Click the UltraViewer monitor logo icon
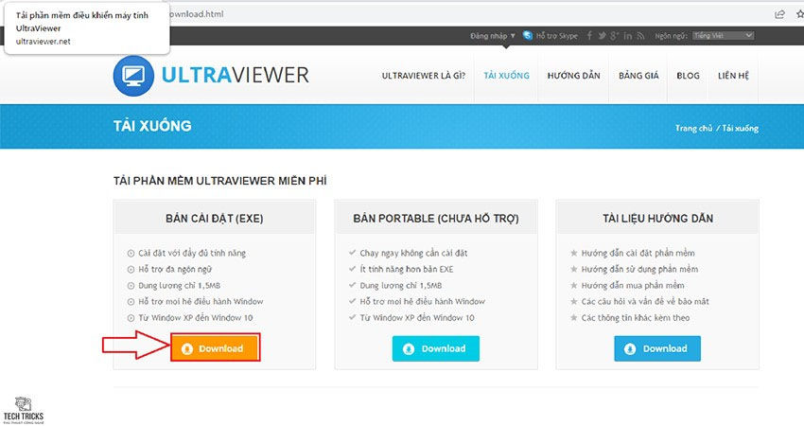Viewport: 804px width, 426px height. coord(133,76)
